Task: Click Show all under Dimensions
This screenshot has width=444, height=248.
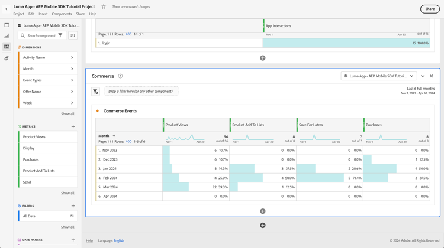Action: pyautogui.click(x=67, y=114)
